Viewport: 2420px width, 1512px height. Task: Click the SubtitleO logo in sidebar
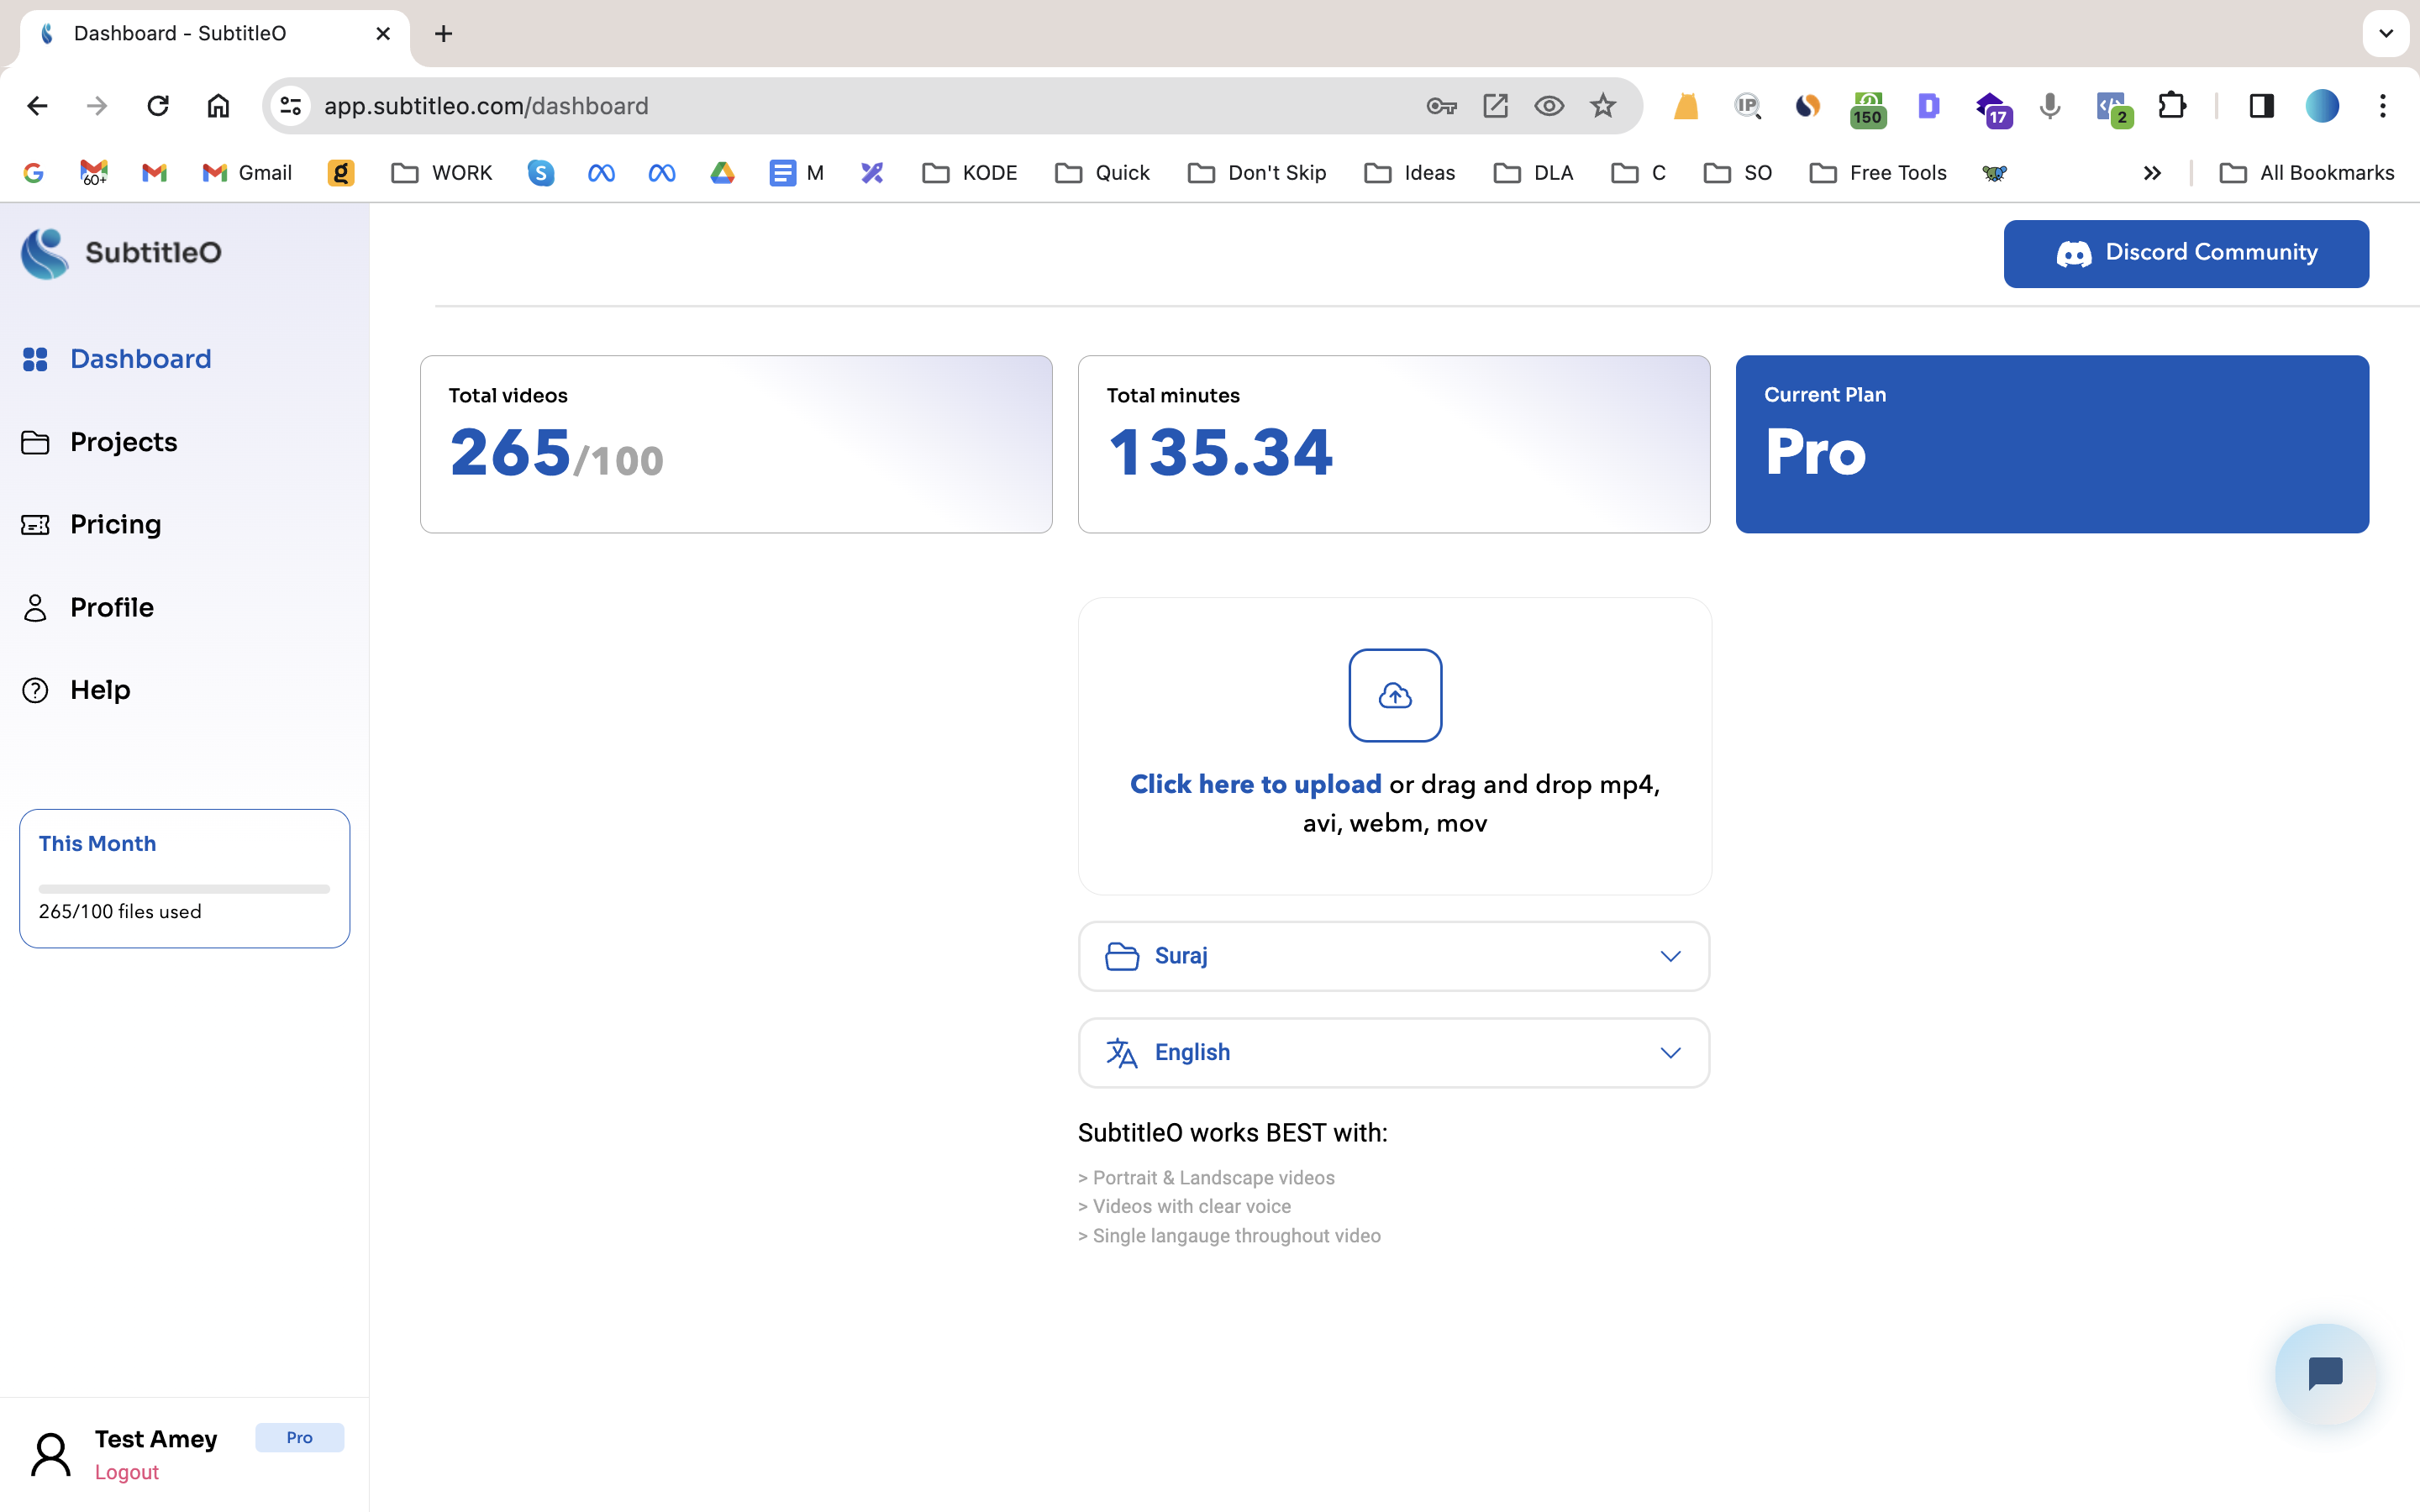tap(121, 253)
